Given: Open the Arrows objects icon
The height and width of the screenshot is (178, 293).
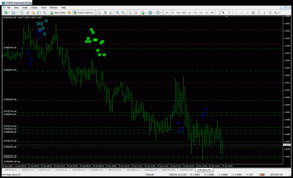Looking at the screenshot, I should pyautogui.click(x=276, y=13).
